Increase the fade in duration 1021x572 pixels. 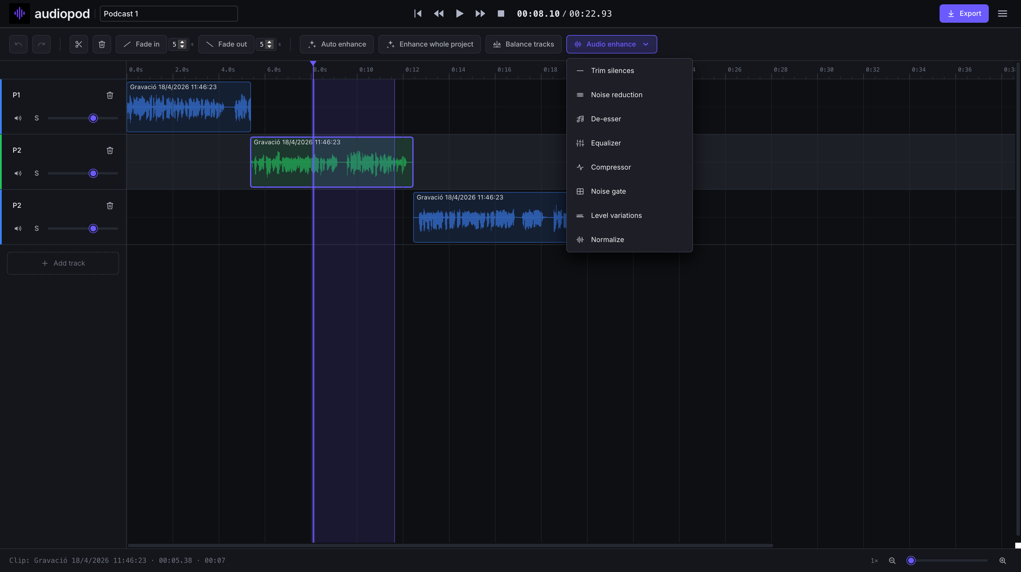[x=182, y=42]
